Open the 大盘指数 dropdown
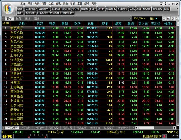Image resolution: width=181 pixels, height=140 pixels. (x=31, y=9)
